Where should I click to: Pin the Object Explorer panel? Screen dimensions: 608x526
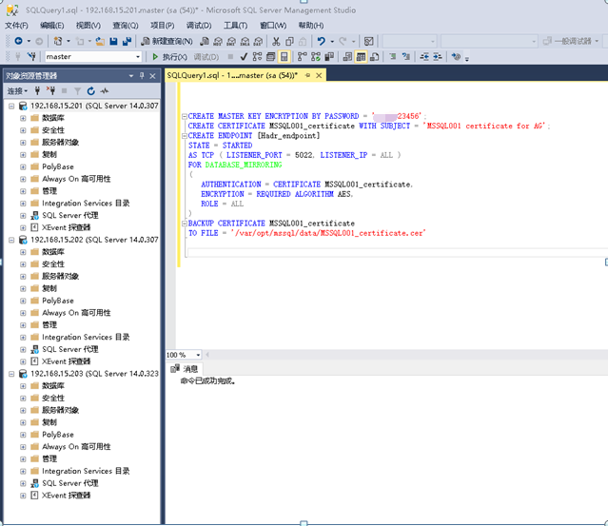pyautogui.click(x=142, y=75)
